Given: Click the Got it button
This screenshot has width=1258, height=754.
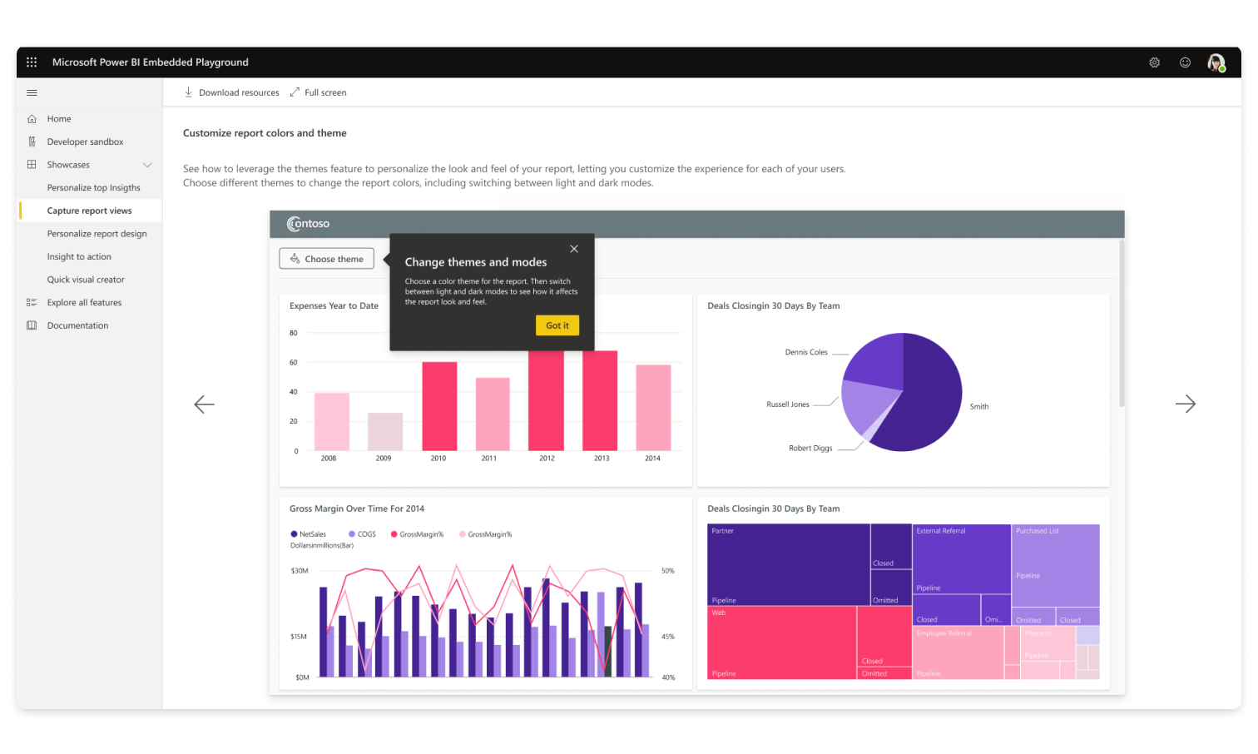Looking at the screenshot, I should pyautogui.click(x=557, y=325).
